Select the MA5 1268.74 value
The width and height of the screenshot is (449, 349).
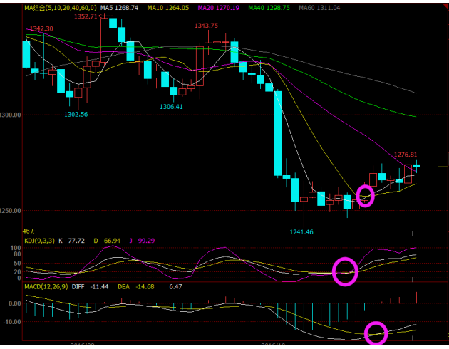(x=119, y=8)
